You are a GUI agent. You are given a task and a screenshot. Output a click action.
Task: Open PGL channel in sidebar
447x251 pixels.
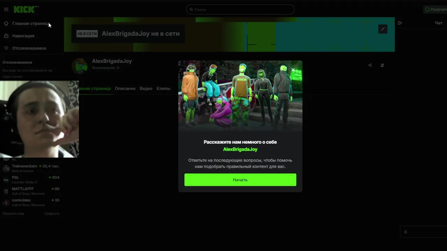coord(31,180)
